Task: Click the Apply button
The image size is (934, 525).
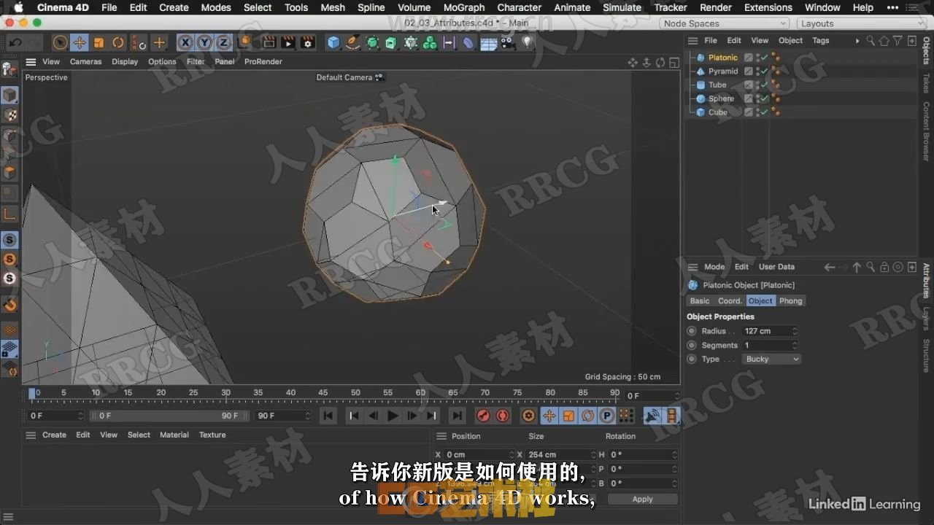Action: click(642, 499)
